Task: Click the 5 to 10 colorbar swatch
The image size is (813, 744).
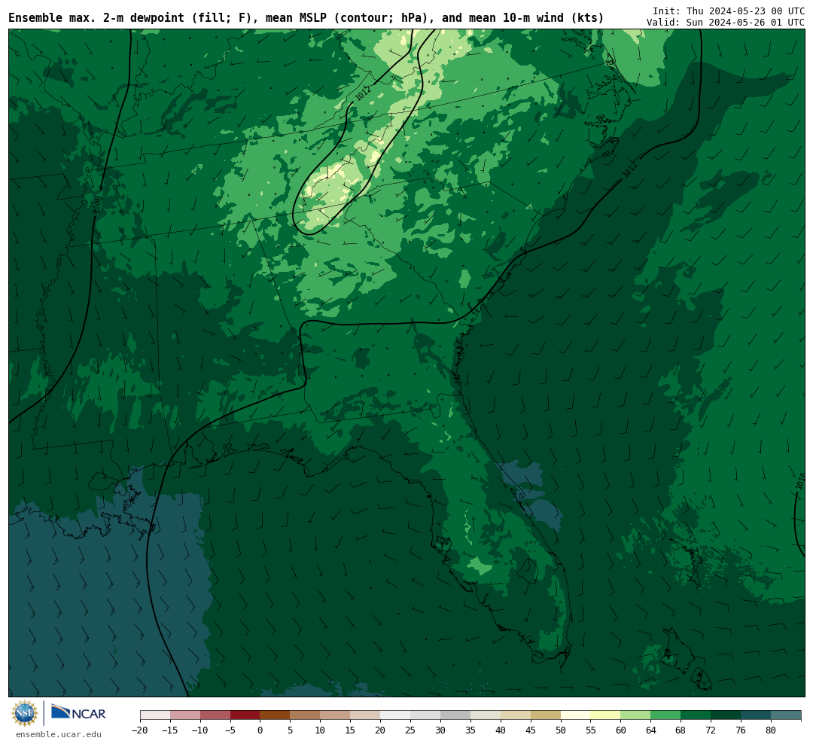Action: coord(306,715)
